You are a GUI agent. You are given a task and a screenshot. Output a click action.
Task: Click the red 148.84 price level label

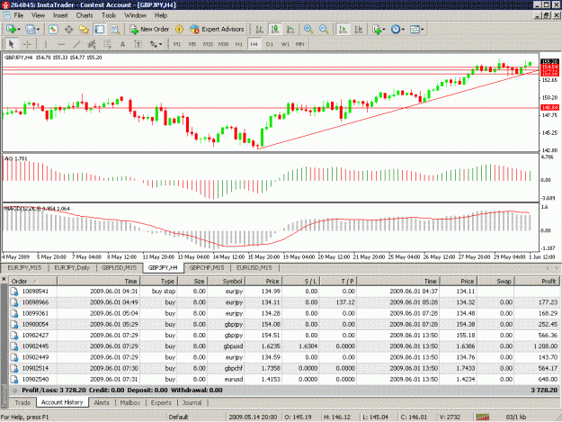[549, 108]
